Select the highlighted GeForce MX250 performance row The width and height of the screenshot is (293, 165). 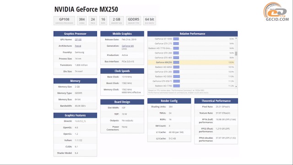[x=191, y=62]
